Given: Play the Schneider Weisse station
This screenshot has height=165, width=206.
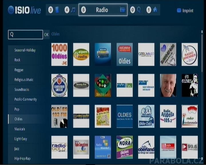Looking at the screenshot, I should click(60, 85).
